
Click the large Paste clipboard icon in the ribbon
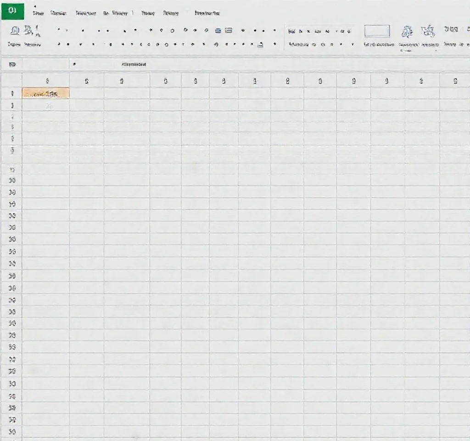click(x=15, y=31)
